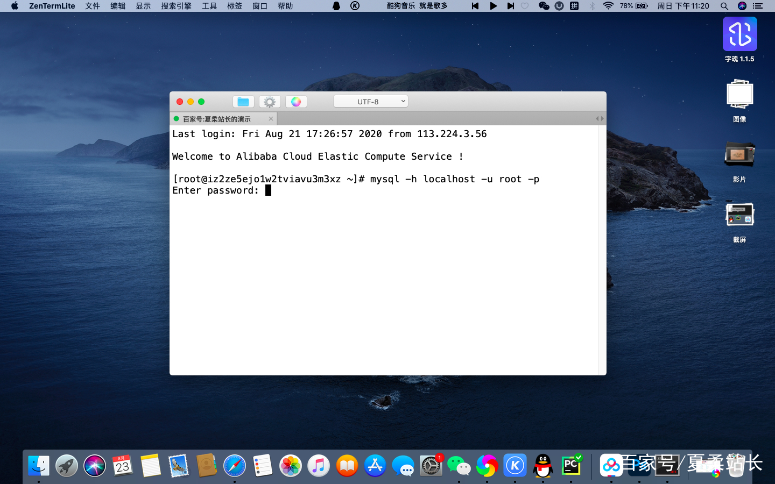Screen dimensions: 775x484
Task: Open the 搜索引擎 menu
Action: (x=176, y=6)
